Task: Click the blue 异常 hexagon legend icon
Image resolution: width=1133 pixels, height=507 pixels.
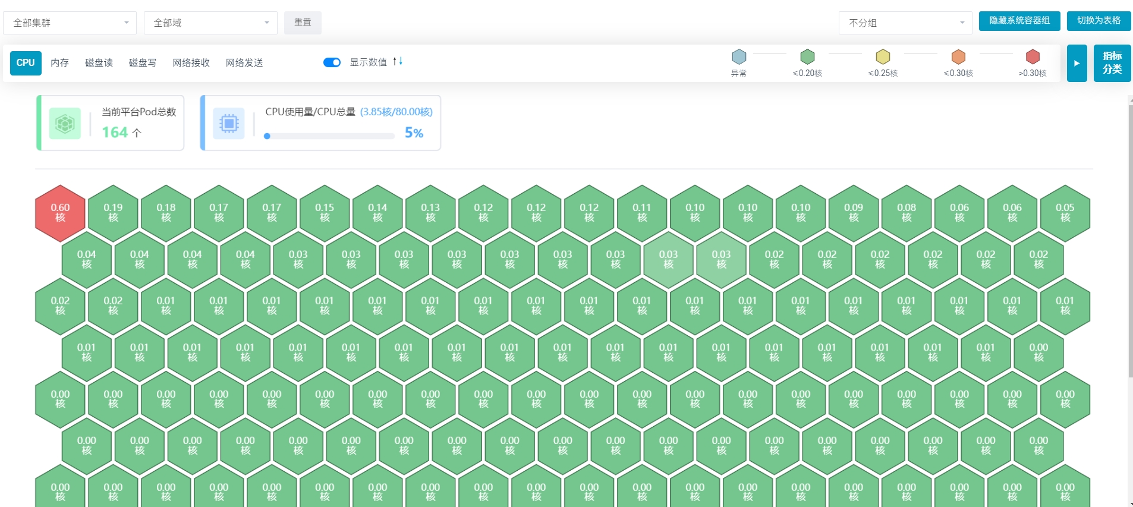Action: [x=739, y=57]
